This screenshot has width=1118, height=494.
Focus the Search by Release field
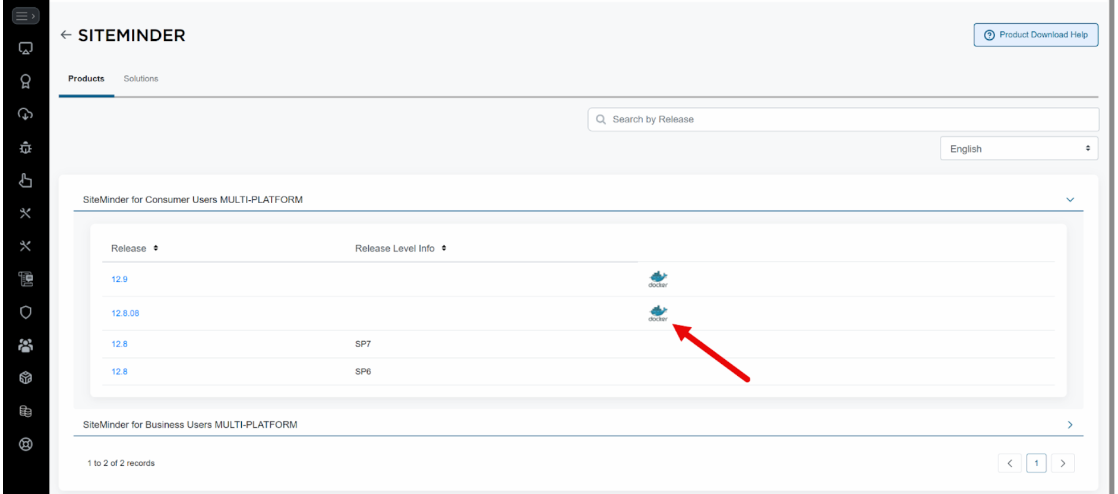[x=843, y=119]
